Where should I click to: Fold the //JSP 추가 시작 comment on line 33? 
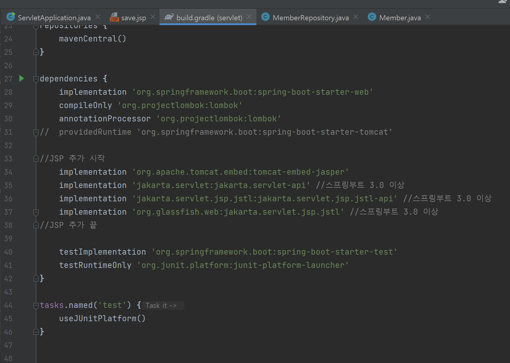point(36,159)
